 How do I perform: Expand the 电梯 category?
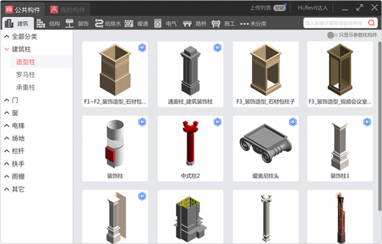click(x=6, y=125)
